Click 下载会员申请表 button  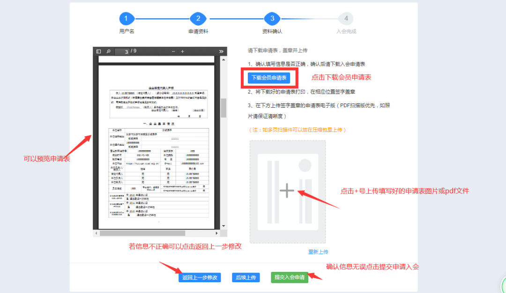click(269, 78)
